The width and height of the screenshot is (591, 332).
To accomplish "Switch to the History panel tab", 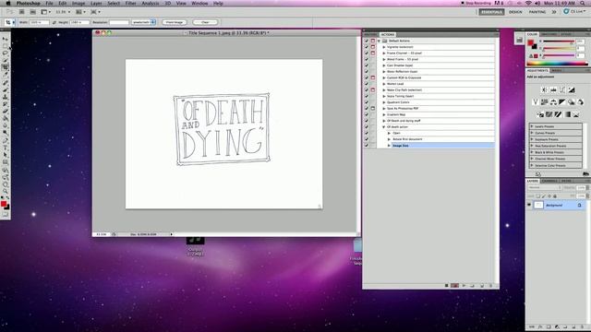I will point(370,35).
